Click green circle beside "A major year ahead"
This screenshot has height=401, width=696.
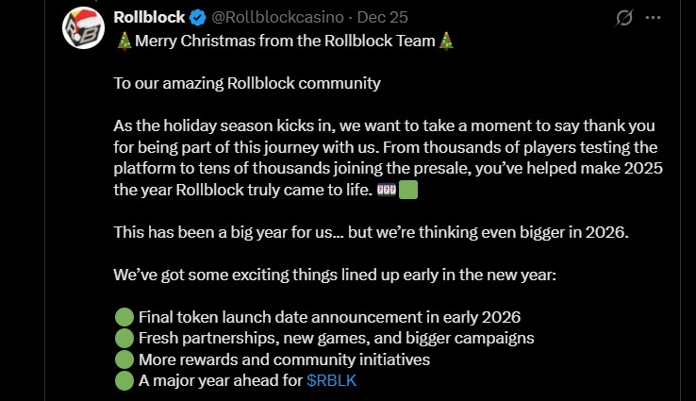point(124,380)
